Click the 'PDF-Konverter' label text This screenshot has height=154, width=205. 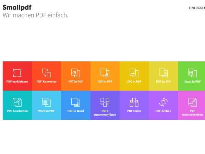pyautogui.click(x=46, y=82)
